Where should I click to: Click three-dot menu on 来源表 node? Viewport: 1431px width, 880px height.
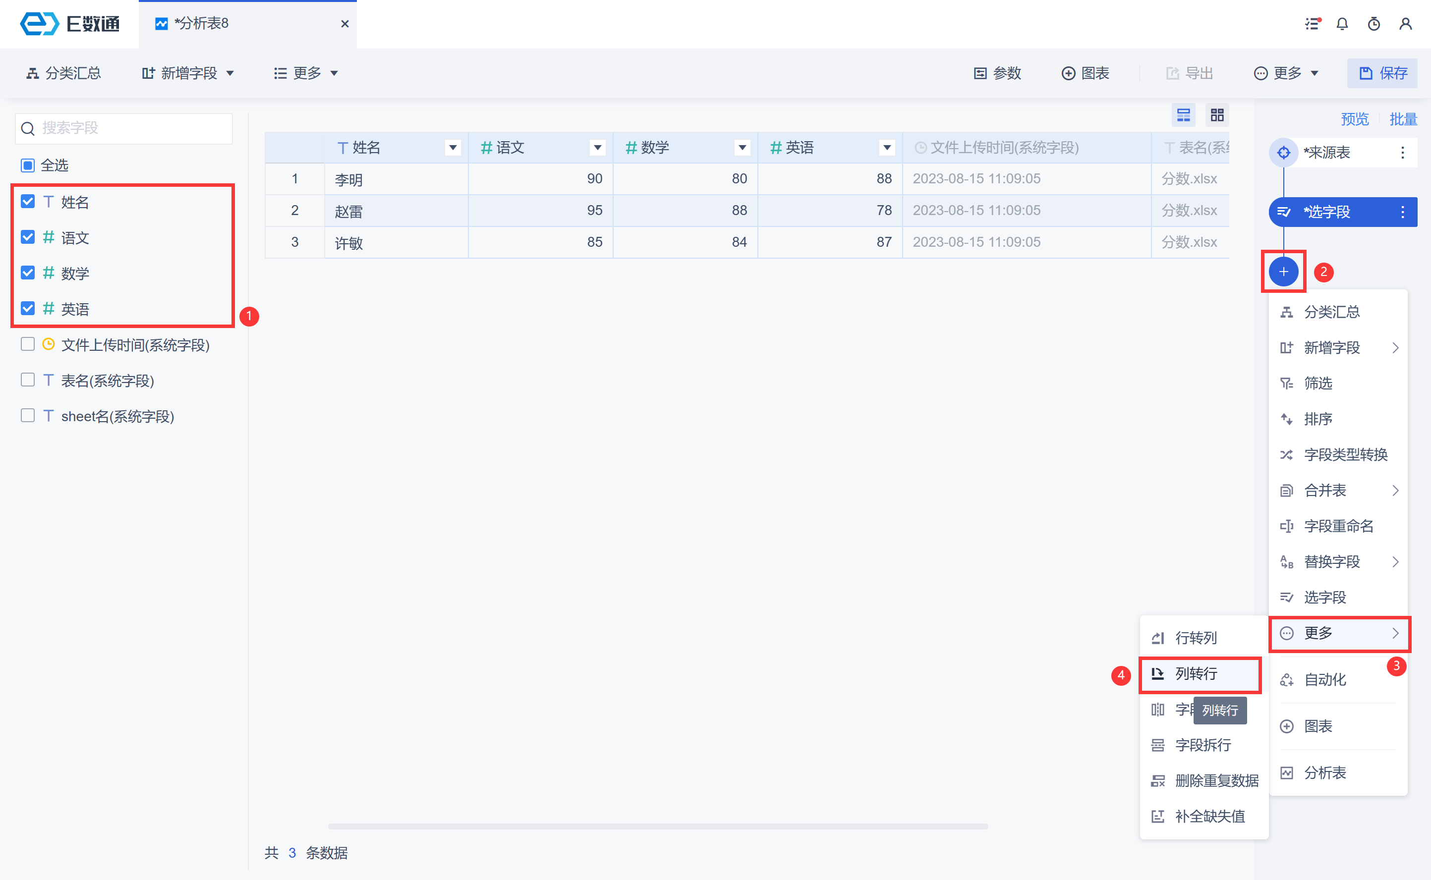(x=1402, y=153)
